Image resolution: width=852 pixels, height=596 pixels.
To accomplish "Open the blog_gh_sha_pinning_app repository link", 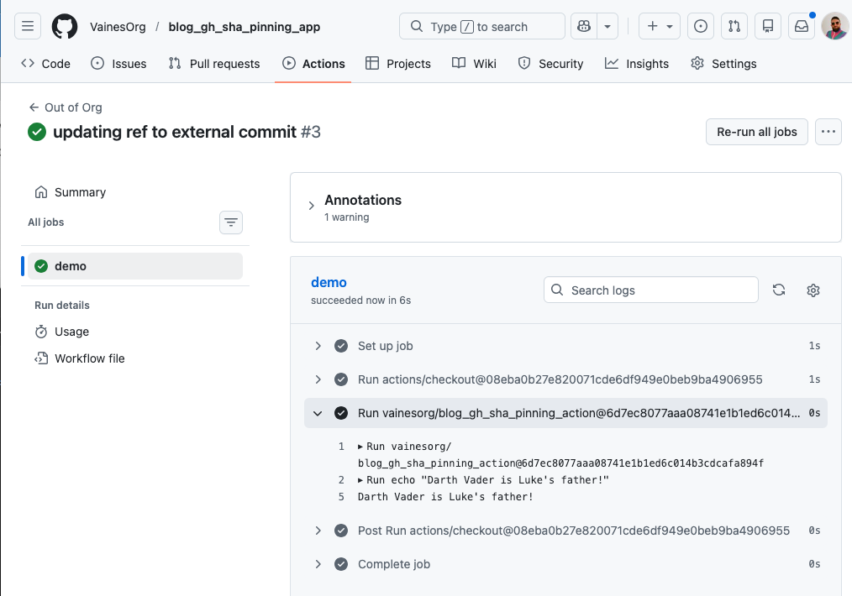I will tap(244, 27).
